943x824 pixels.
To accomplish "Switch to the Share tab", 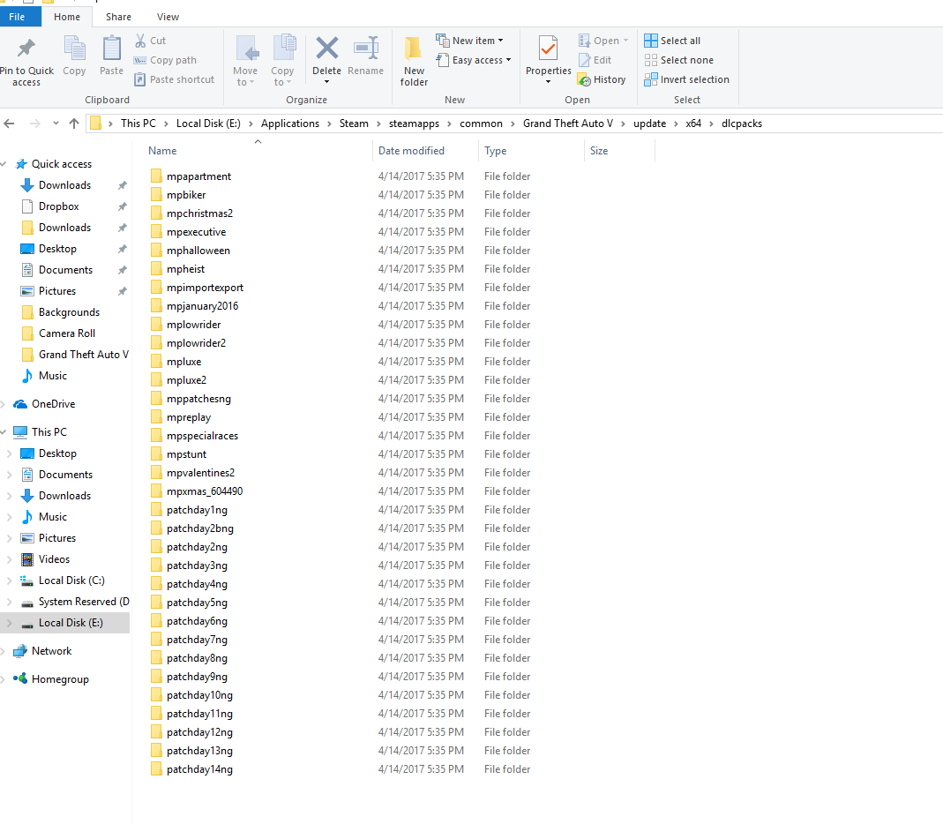I will (118, 17).
